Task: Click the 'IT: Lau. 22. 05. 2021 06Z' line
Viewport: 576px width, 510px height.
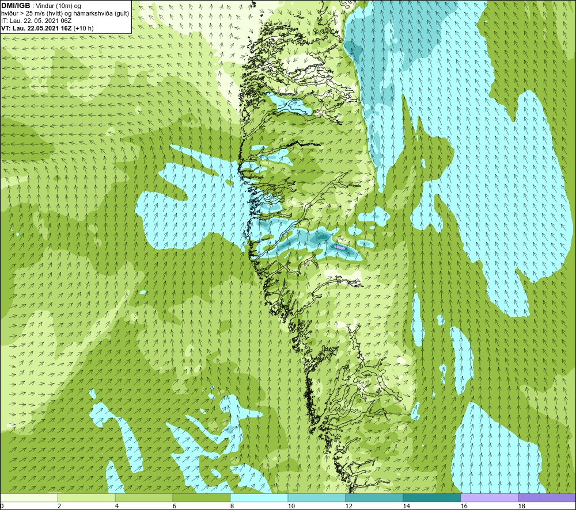Action: click(x=36, y=21)
